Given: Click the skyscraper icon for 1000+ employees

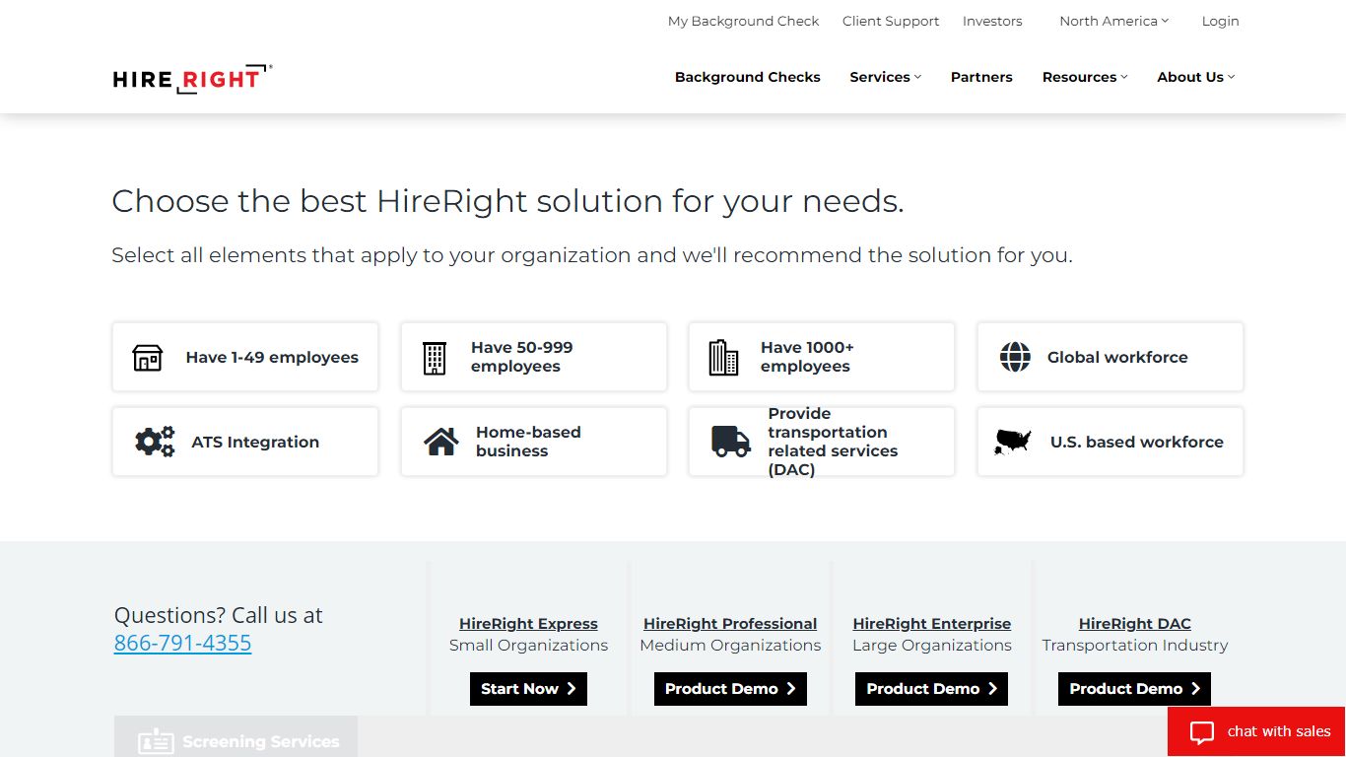Looking at the screenshot, I should point(723,358).
